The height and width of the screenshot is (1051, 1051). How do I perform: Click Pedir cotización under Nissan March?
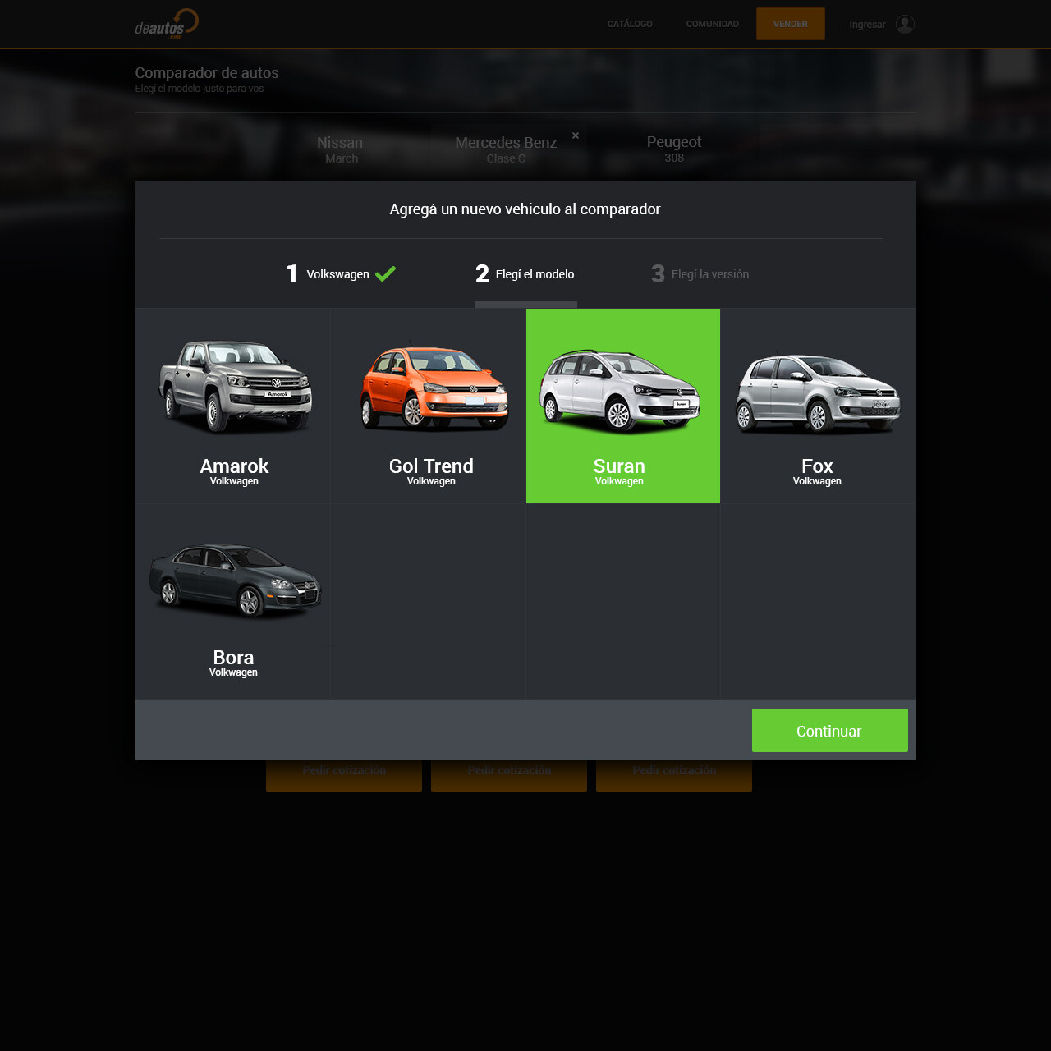point(344,776)
